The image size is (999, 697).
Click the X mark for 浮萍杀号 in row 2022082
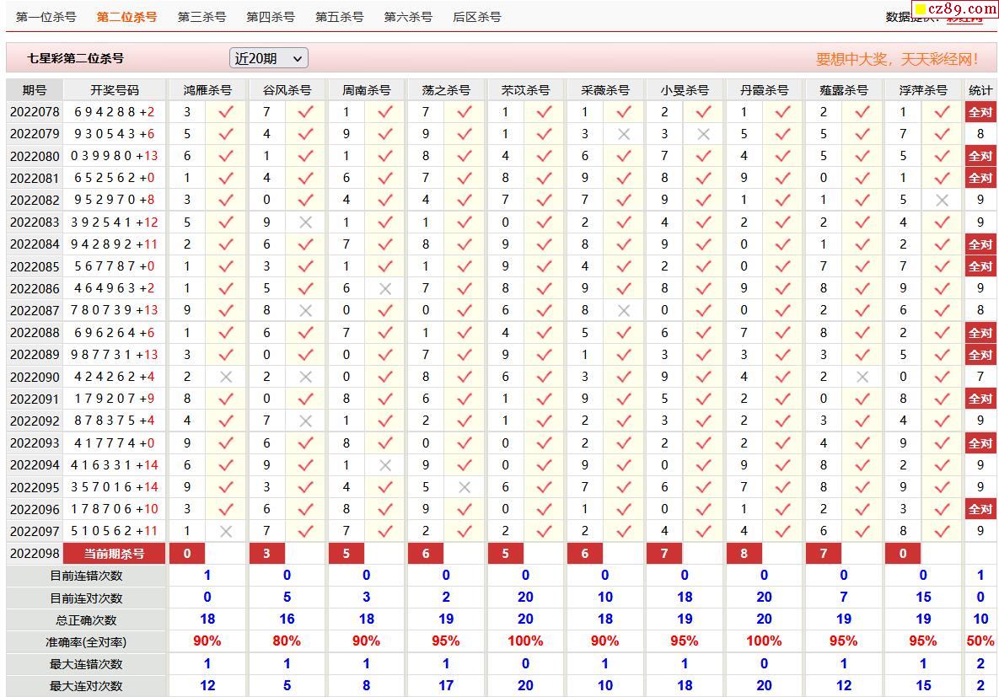(943, 200)
